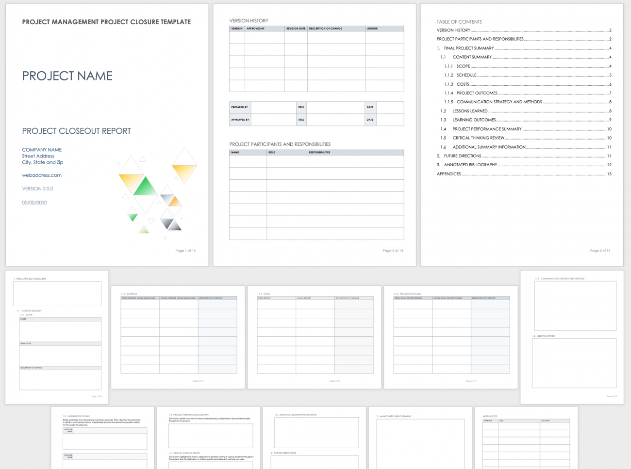Open 1.6 ADDITIONAL SUMMARY INFORMATION contents entry
This screenshot has width=631, height=469.
[526, 147]
